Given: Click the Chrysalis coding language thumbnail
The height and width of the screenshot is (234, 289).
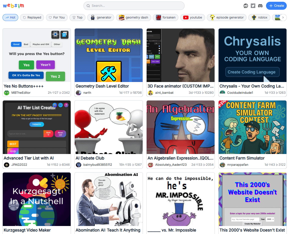Looking at the screenshot, I should coord(253,55).
